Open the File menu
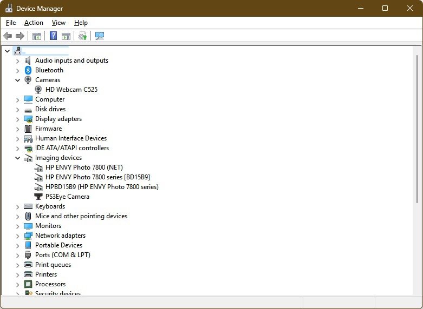The width and height of the screenshot is (423, 309). 11,23
